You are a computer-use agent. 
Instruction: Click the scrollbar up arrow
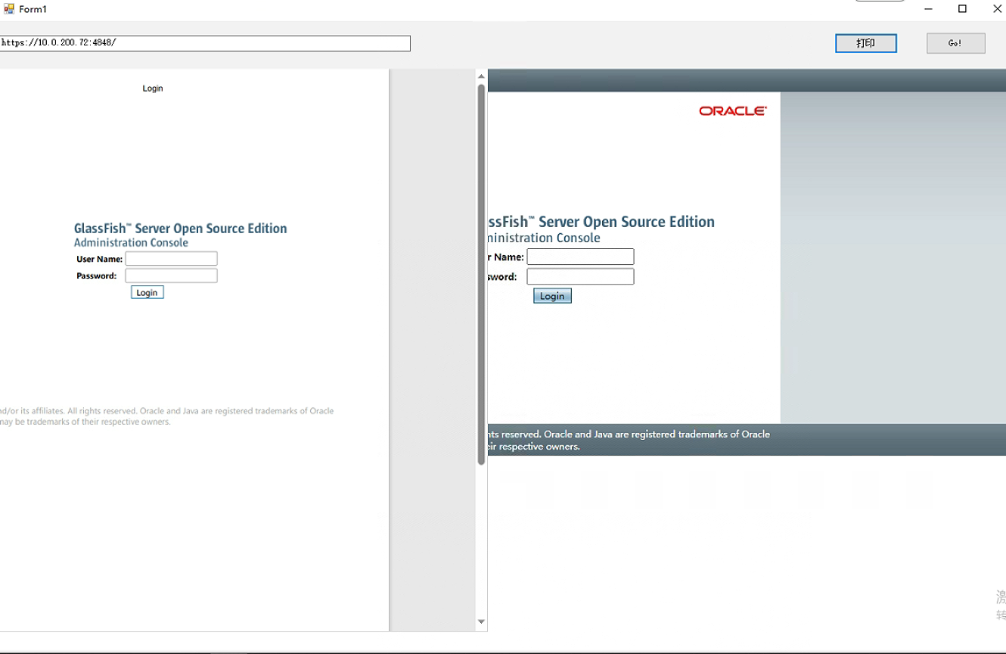[x=481, y=76]
